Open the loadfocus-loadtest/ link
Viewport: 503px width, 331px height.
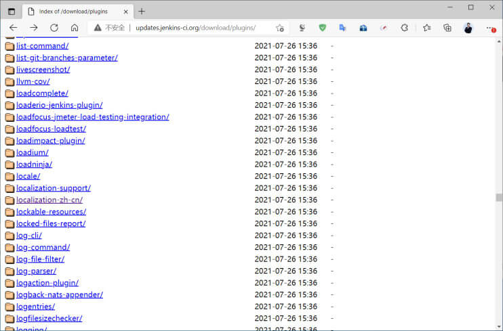pos(51,129)
